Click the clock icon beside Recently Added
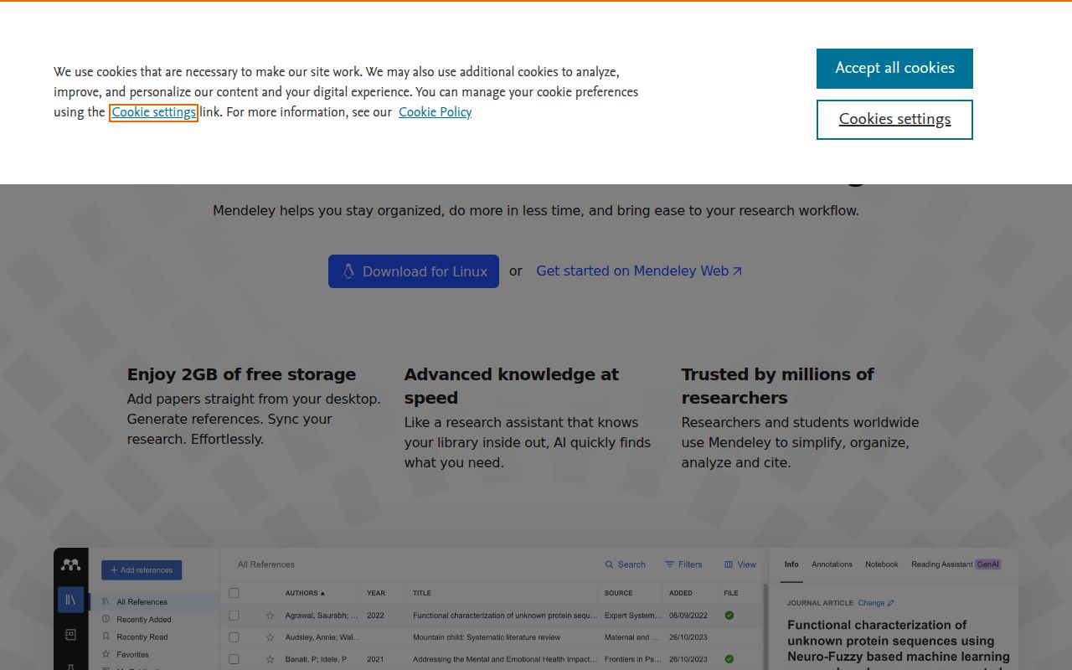Viewport: 1072px width, 670px height. [106, 619]
